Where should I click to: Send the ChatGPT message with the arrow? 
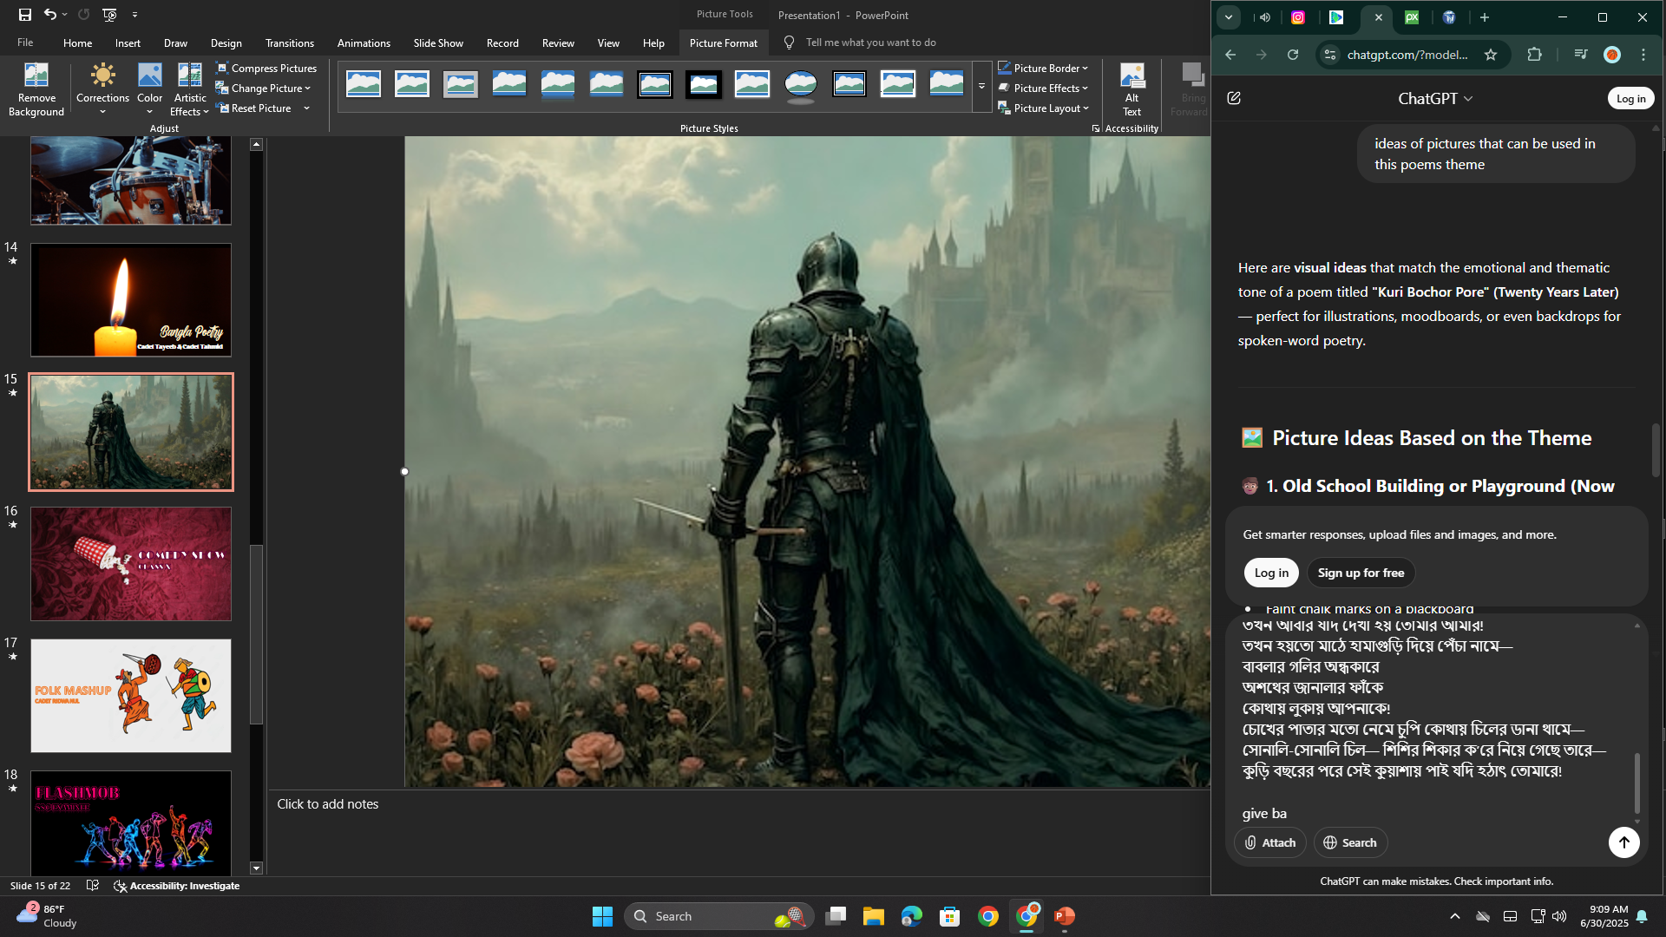coord(1623,842)
